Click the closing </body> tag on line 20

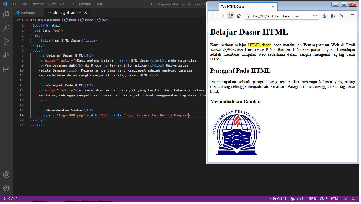pos(38,120)
